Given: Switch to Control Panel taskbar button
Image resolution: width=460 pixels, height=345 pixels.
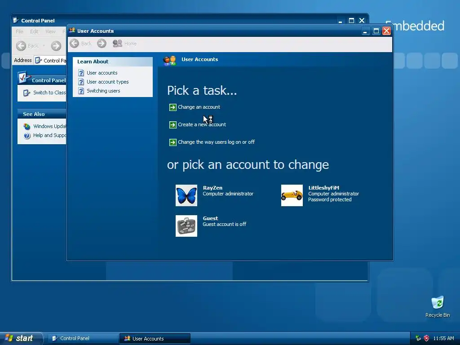Looking at the screenshot, I should click(x=83, y=338).
